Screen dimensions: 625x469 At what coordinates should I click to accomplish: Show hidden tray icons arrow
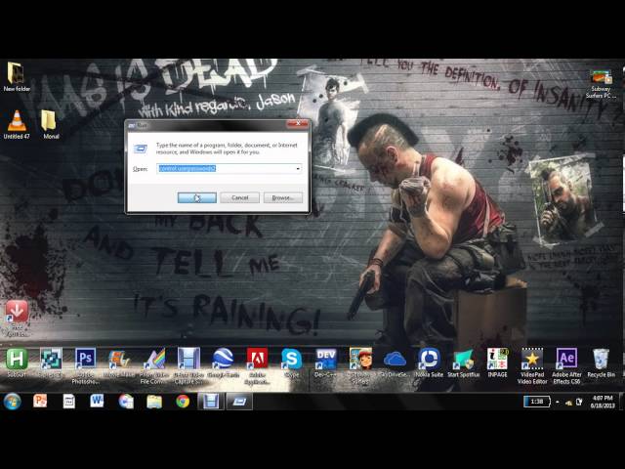click(558, 403)
